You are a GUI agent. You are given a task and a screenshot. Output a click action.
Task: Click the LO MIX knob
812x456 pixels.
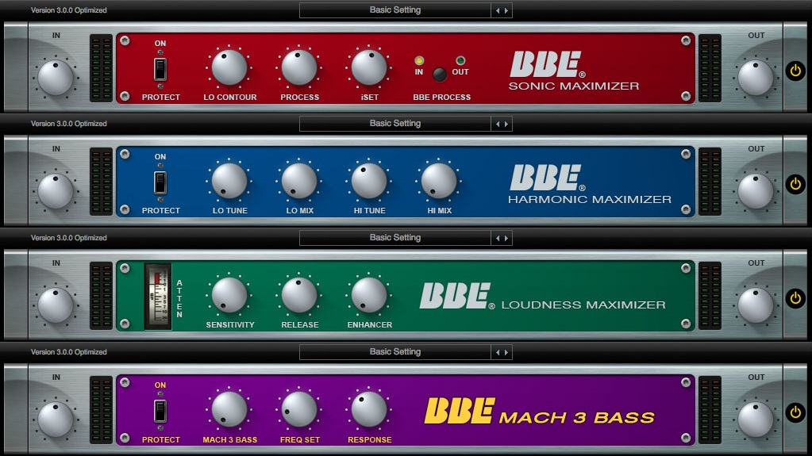pyautogui.click(x=299, y=181)
